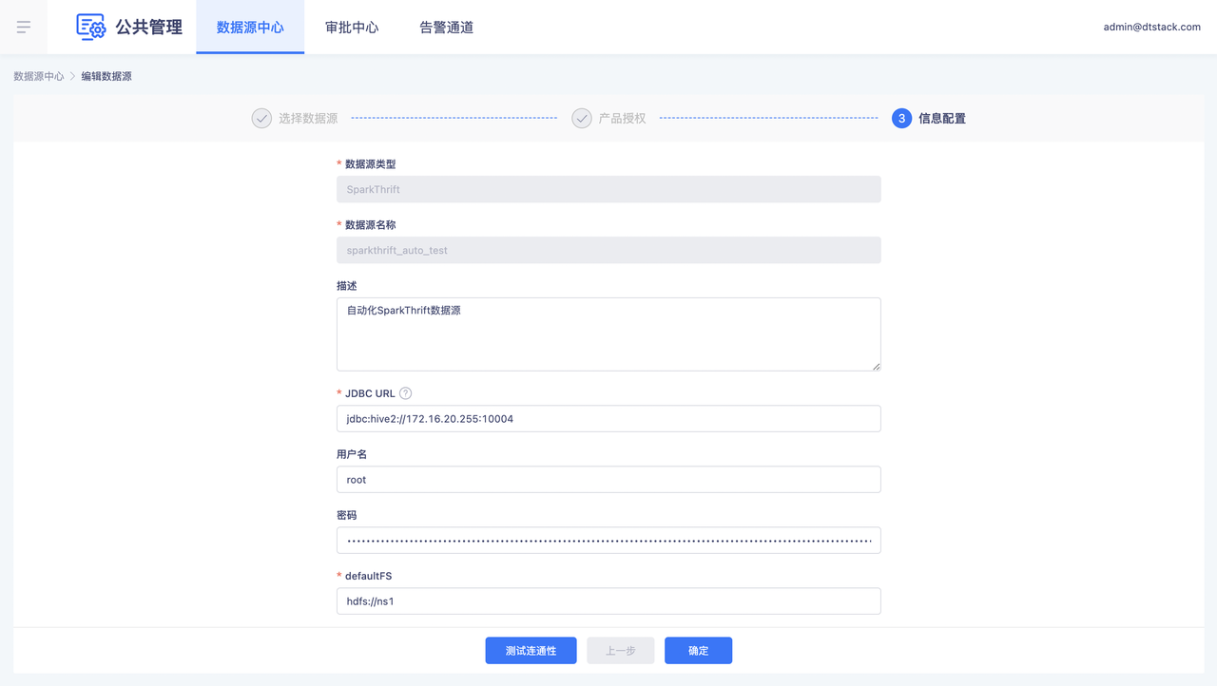This screenshot has height=686, width=1217.
Task: Open the 数据源中心 tab
Action: pyautogui.click(x=250, y=28)
